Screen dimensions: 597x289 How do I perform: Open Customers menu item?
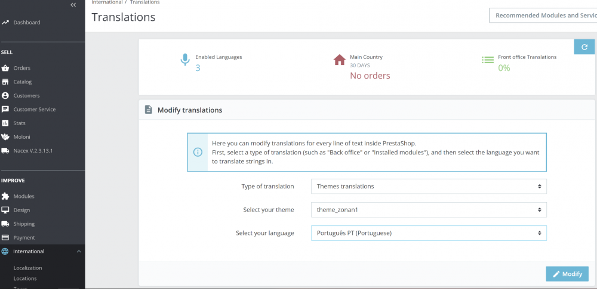click(x=26, y=95)
